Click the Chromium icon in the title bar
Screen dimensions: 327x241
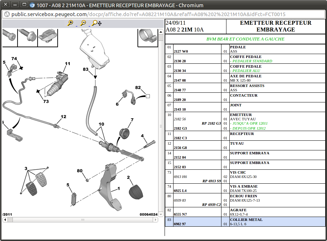pos(32,5)
